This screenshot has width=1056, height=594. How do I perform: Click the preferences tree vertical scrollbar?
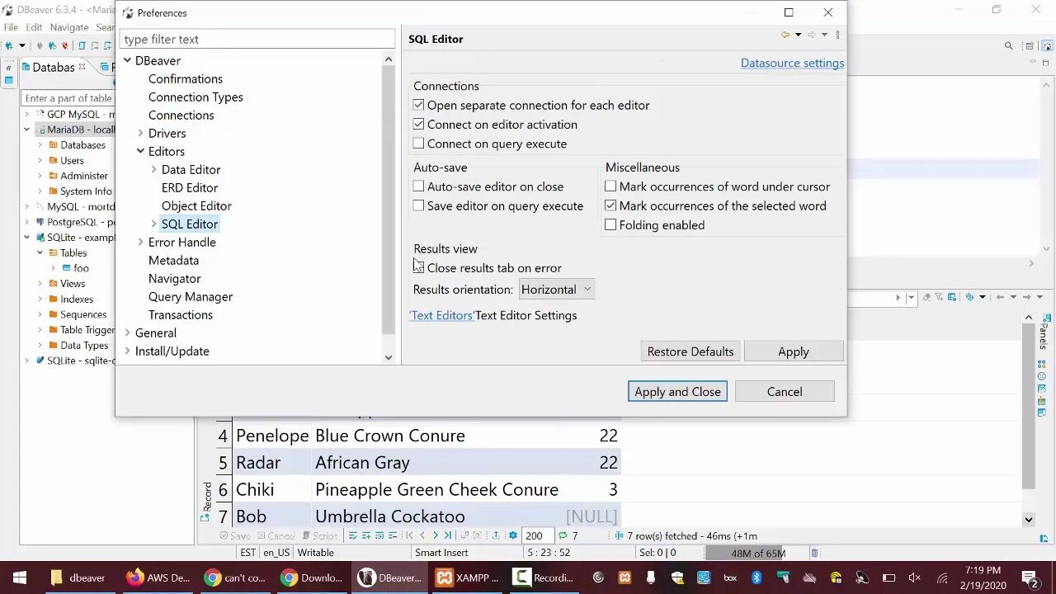pos(389,198)
